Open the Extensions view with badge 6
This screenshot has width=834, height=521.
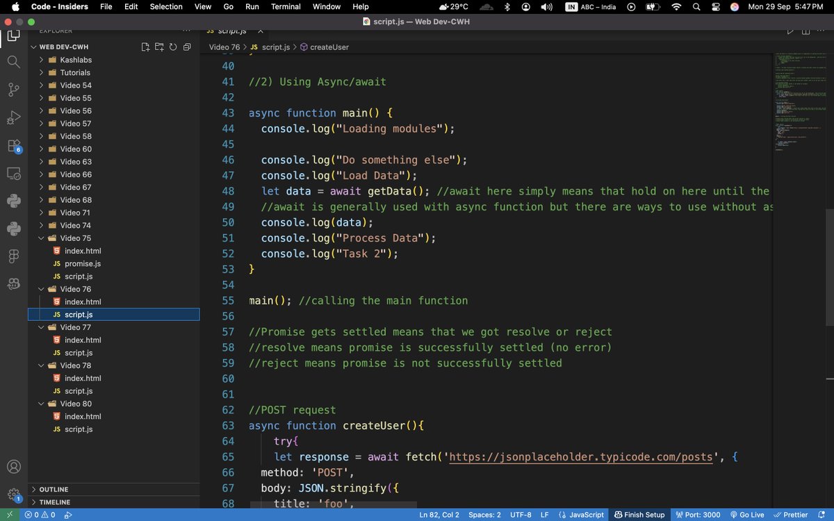point(13,146)
